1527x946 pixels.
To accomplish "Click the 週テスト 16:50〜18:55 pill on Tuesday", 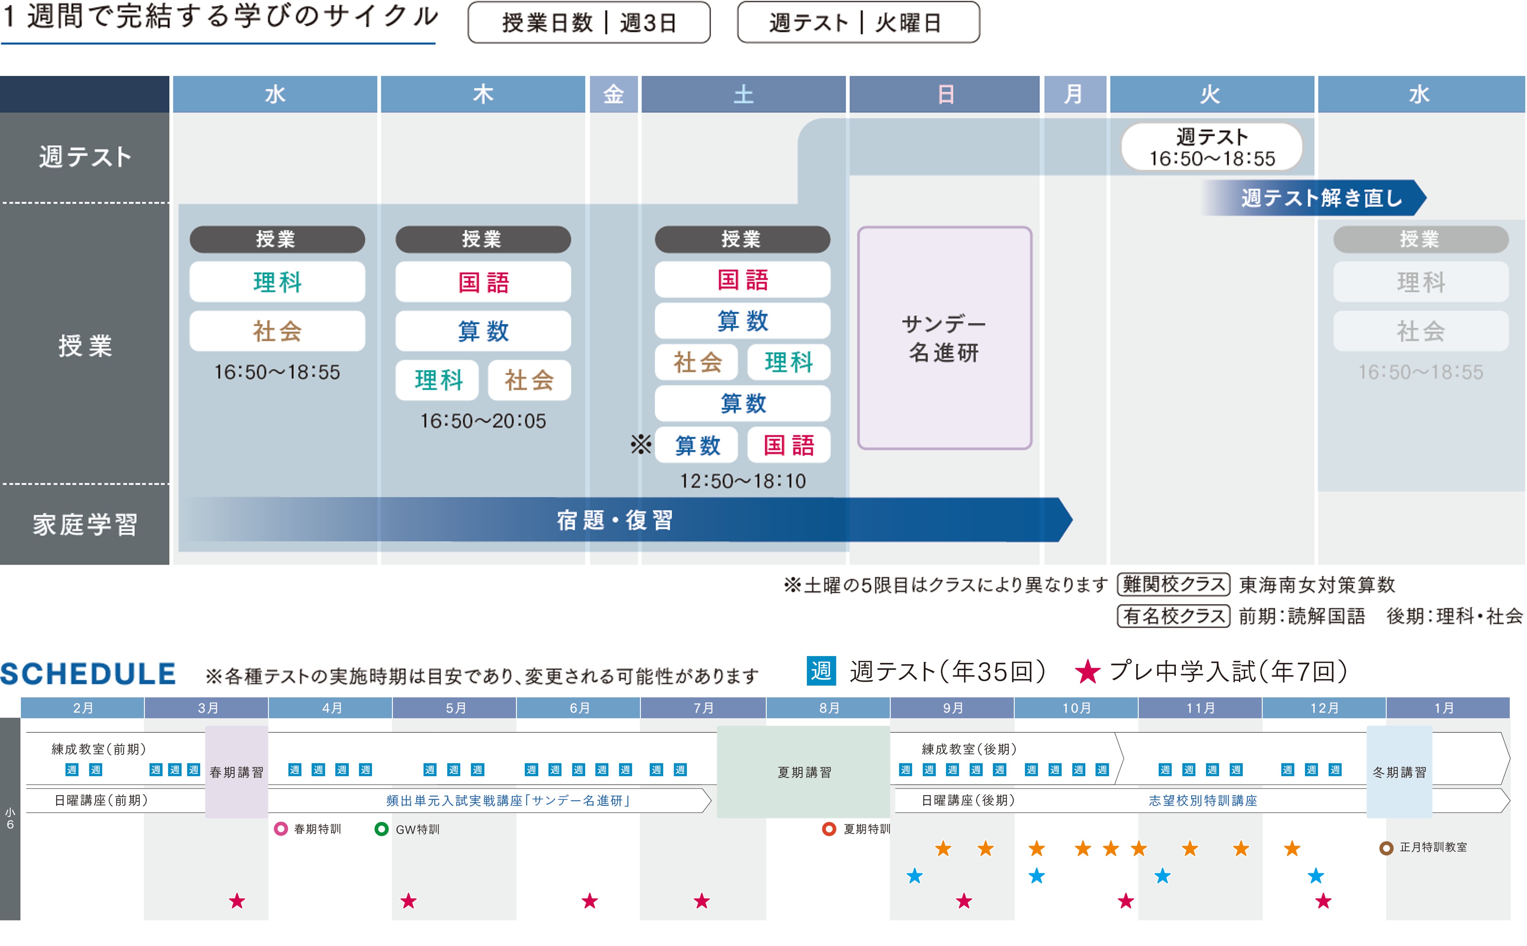I will [1212, 147].
